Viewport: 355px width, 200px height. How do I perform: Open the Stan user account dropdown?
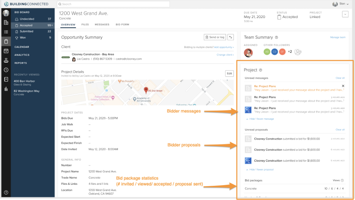coord(340,4)
